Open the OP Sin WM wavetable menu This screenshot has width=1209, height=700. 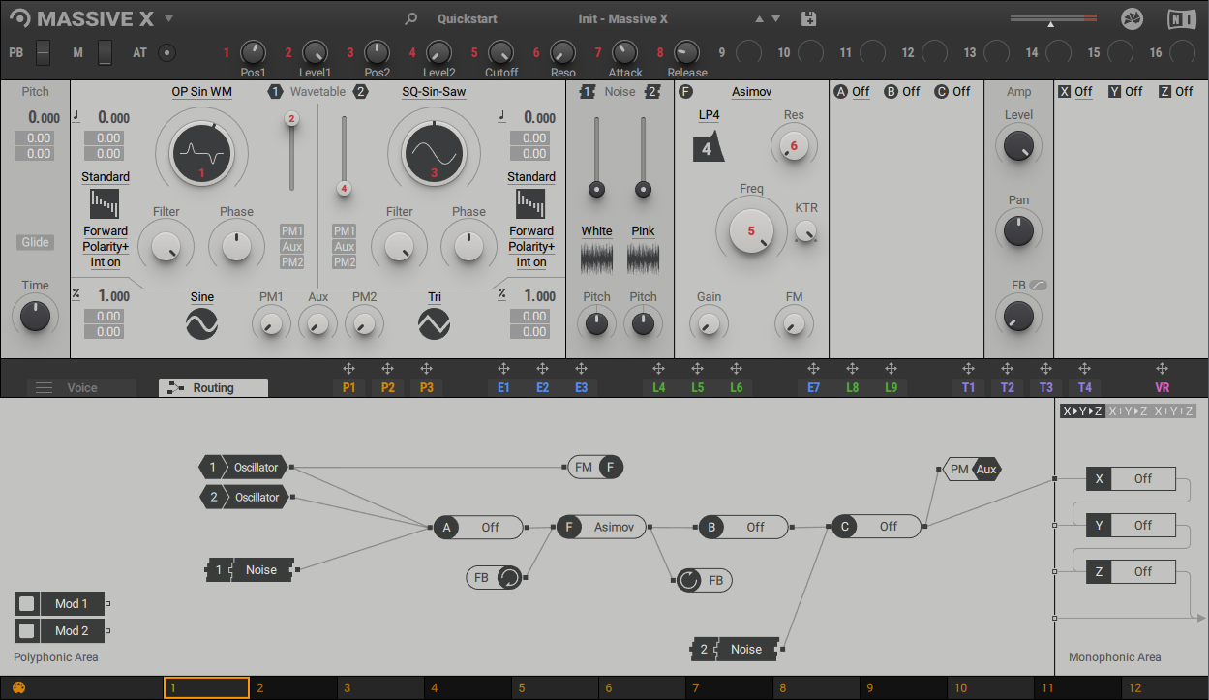pyautogui.click(x=202, y=91)
